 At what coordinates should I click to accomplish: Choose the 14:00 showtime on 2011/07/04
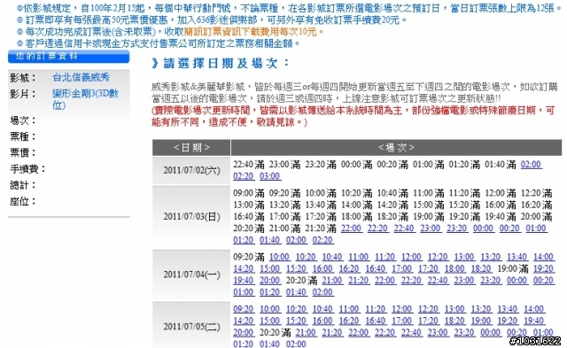[x=543, y=257]
